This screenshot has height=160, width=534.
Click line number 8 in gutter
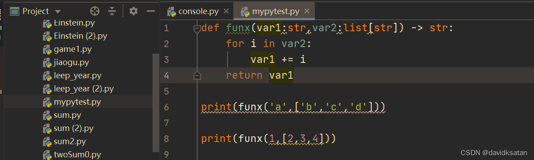(x=166, y=138)
